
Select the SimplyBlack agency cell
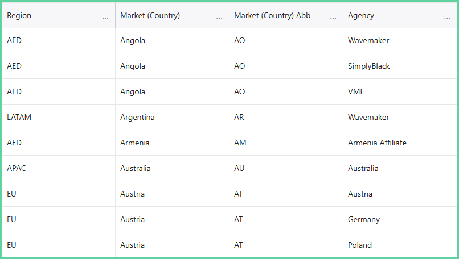coord(400,66)
